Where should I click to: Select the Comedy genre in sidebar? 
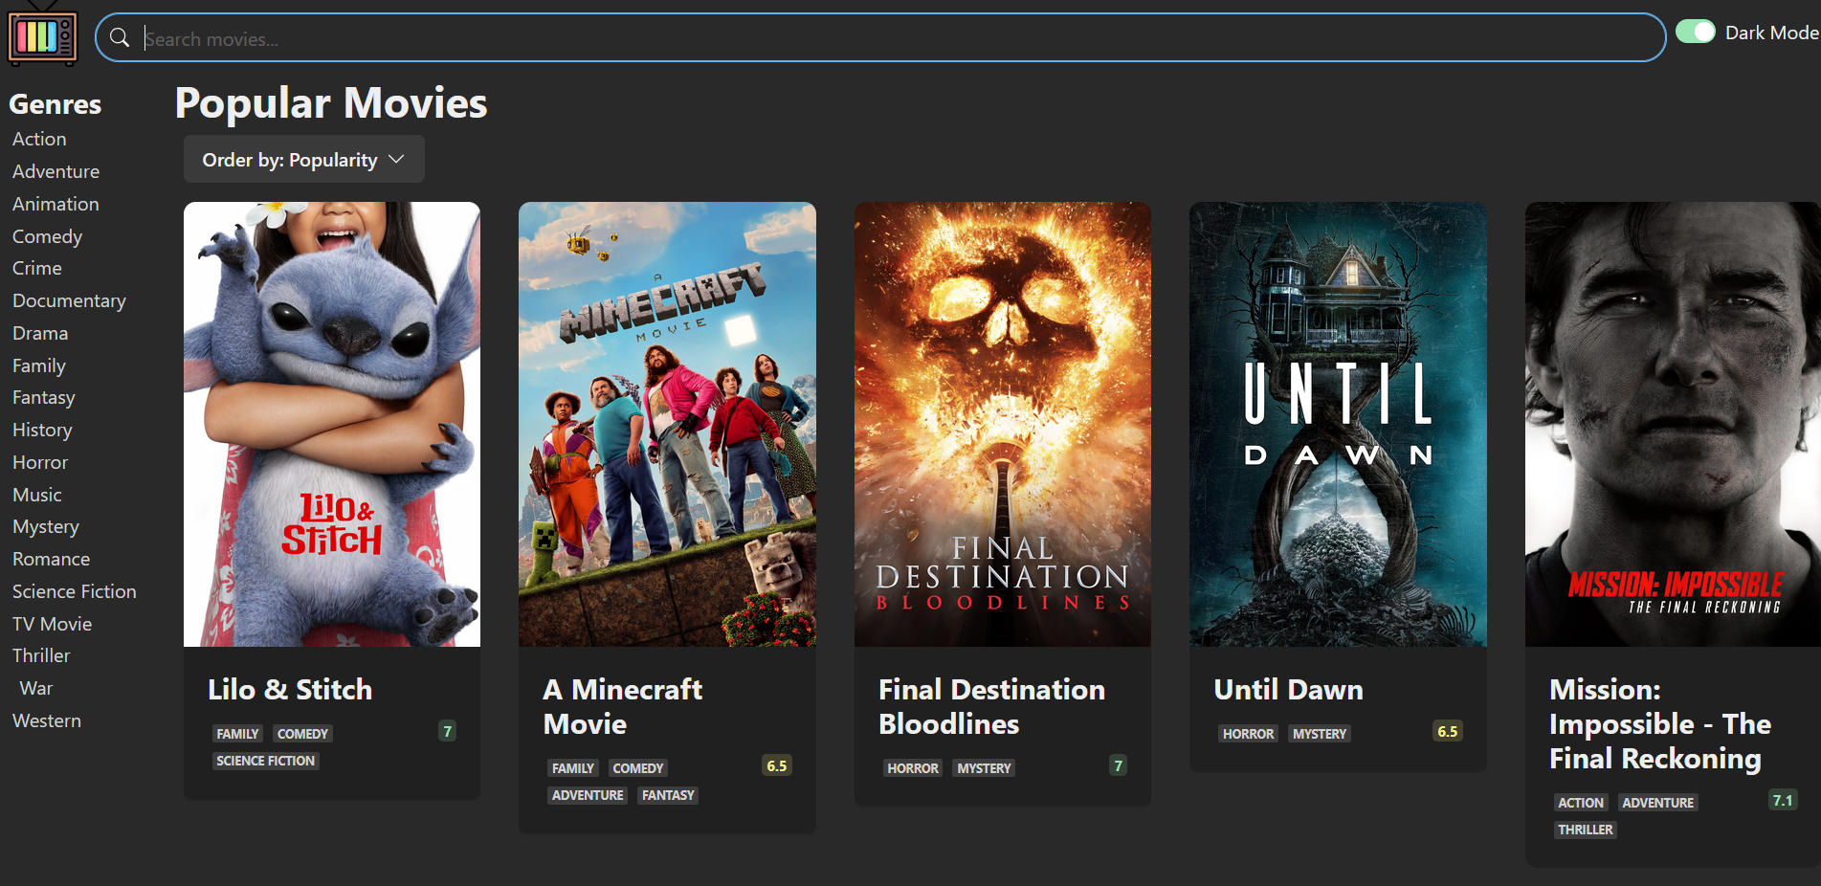coord(47,236)
